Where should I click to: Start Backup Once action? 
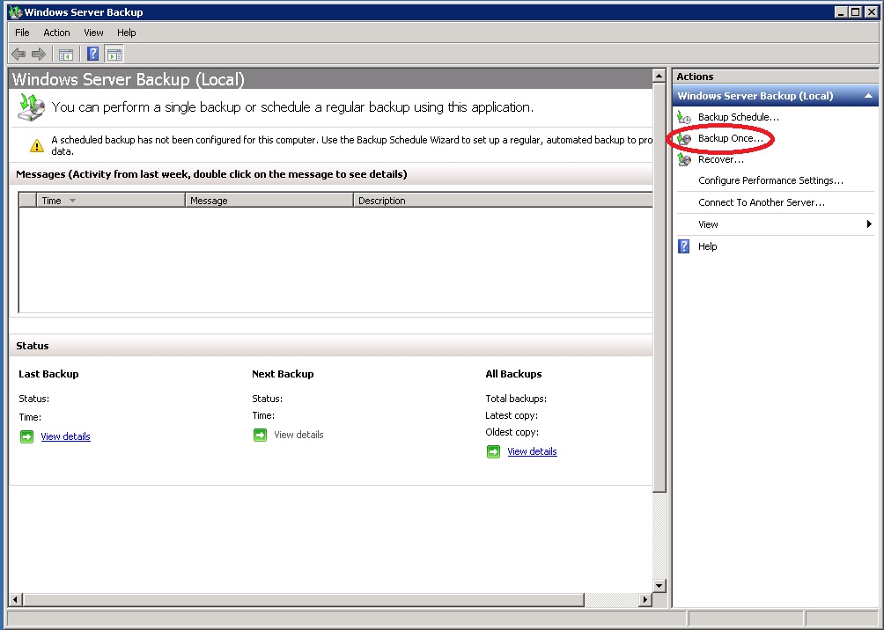pyautogui.click(x=731, y=138)
